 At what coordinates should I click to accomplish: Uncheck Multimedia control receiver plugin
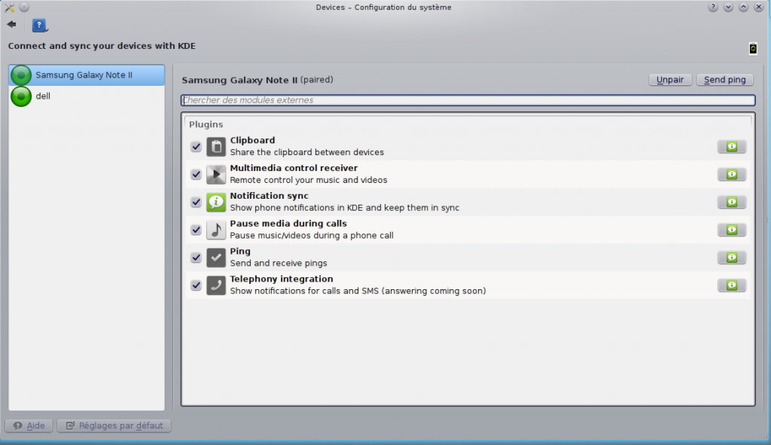coord(197,175)
